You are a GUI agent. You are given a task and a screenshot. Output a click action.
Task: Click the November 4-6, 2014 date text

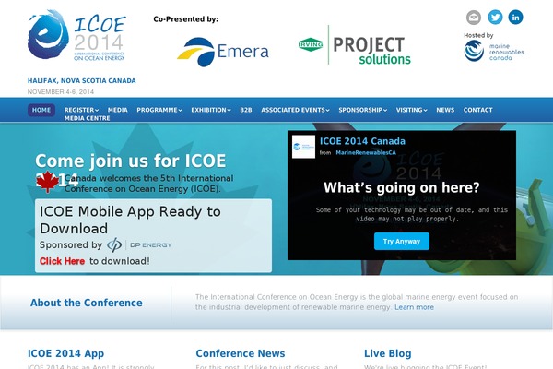tap(61, 92)
